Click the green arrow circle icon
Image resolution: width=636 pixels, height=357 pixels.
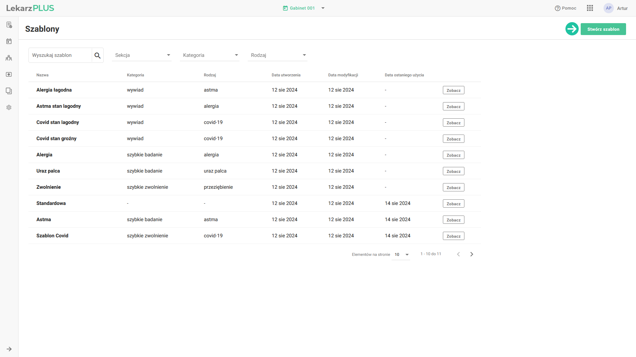(x=572, y=29)
